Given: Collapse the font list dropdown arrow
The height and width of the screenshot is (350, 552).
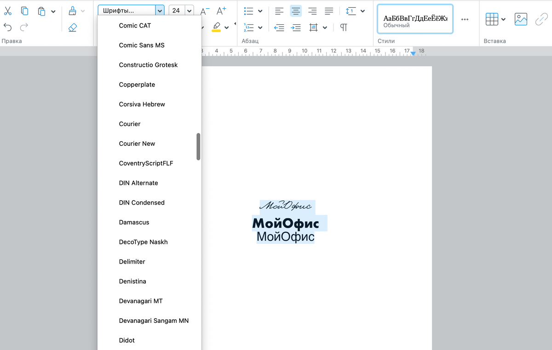Looking at the screenshot, I should tap(160, 11).
